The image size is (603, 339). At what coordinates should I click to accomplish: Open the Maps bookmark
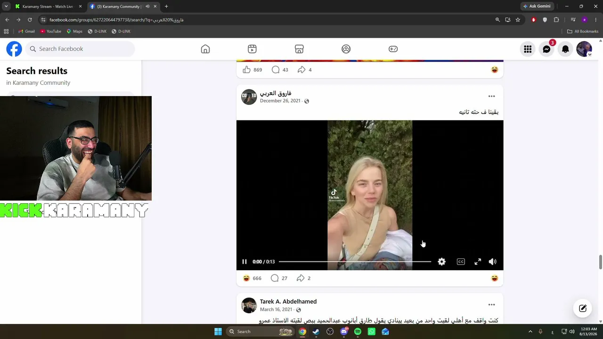coord(74,31)
